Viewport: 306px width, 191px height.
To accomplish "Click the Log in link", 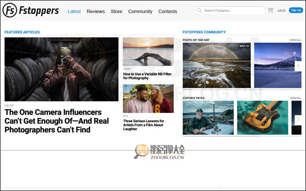I will click(x=281, y=10).
